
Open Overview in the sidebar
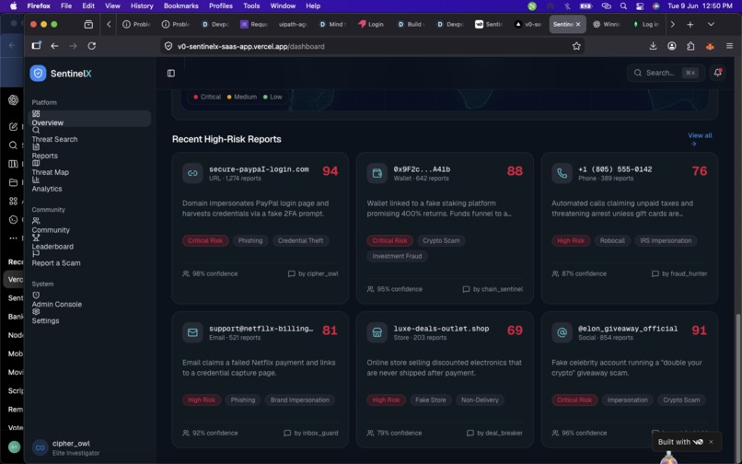88,119
